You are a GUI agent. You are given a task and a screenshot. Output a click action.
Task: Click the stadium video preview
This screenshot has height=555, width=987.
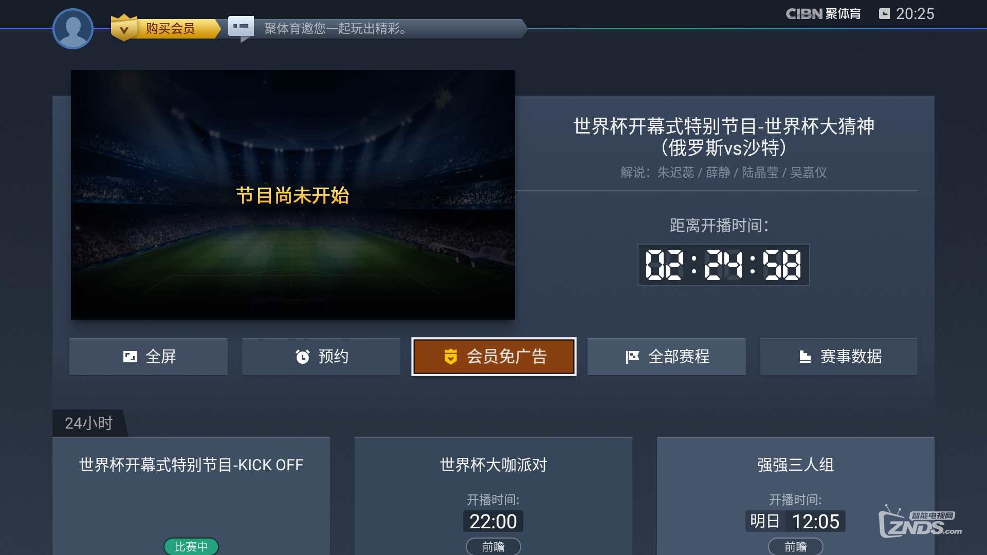pos(293,195)
